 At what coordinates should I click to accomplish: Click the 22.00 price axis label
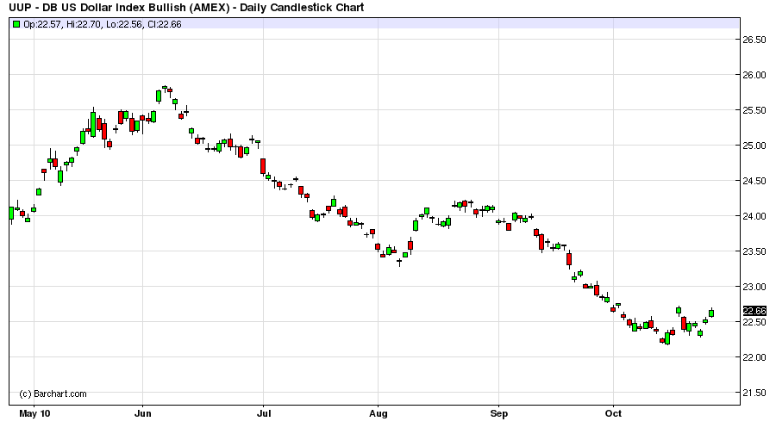(754, 357)
